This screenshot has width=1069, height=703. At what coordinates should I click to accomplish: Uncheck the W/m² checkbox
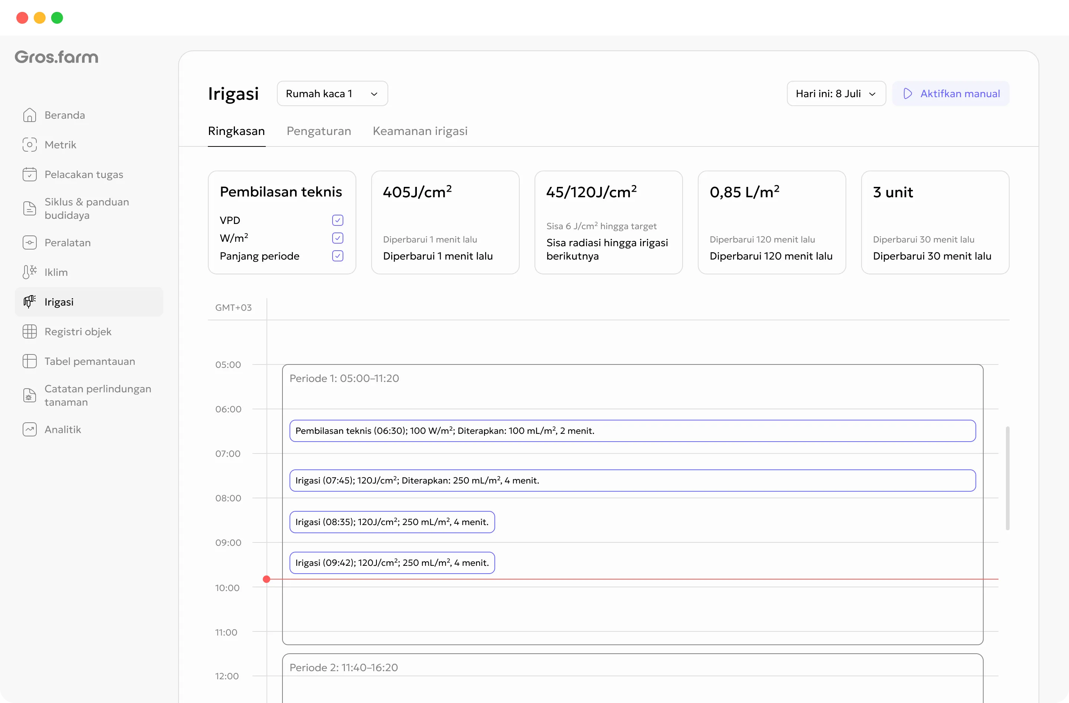point(338,238)
